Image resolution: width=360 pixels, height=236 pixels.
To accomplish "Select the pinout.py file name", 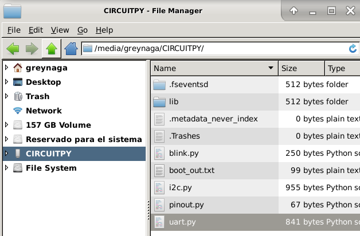I will pyautogui.click(x=186, y=205).
